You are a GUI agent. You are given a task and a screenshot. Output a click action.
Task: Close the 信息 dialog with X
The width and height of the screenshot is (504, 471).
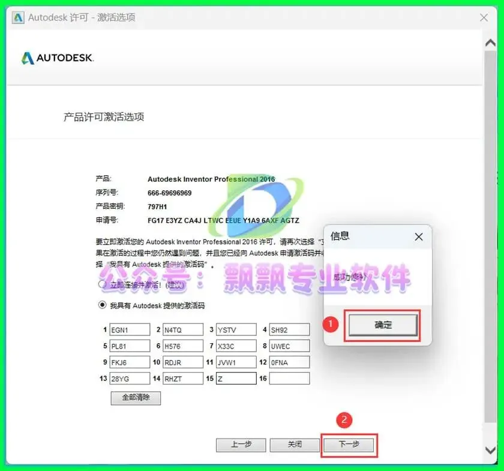pos(419,237)
